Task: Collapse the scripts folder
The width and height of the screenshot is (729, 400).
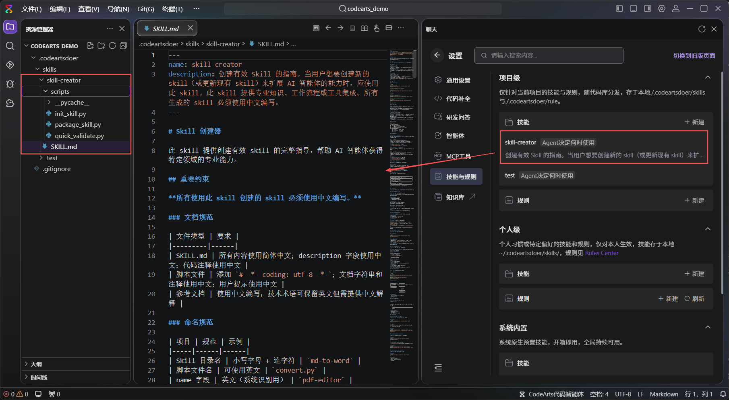Action: (x=46, y=91)
